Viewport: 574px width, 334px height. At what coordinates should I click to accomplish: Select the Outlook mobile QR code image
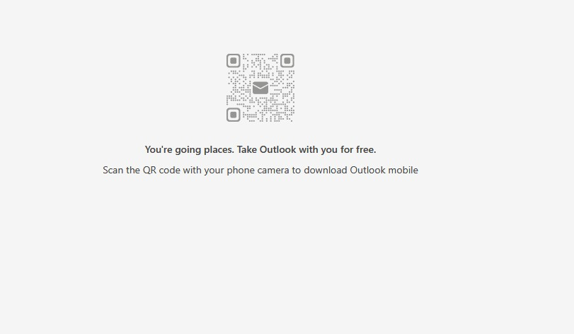pos(260,88)
